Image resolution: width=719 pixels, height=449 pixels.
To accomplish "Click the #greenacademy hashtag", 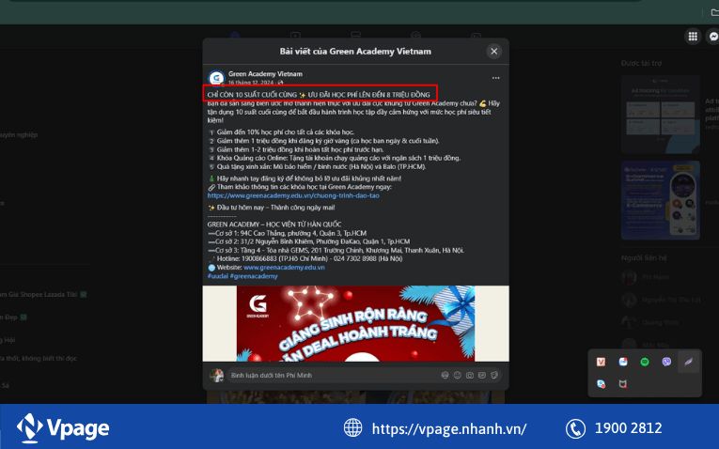I will click(254, 276).
